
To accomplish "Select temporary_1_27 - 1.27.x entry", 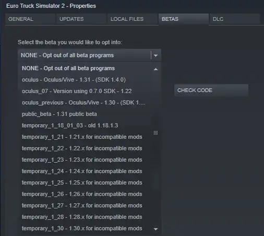I will click(86, 205).
